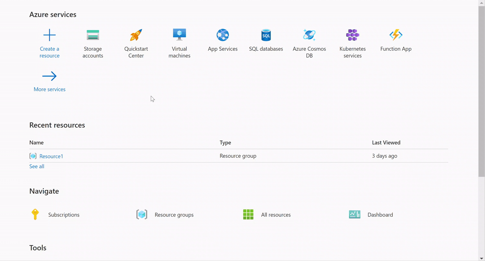485x261 pixels.
Task: Click the Azure Cosmos DB label
Action: [x=309, y=52]
